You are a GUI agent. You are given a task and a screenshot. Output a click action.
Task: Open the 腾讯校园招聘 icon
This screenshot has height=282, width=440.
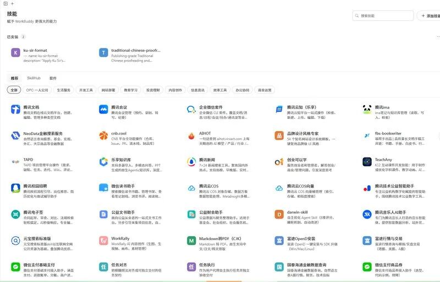(15, 188)
